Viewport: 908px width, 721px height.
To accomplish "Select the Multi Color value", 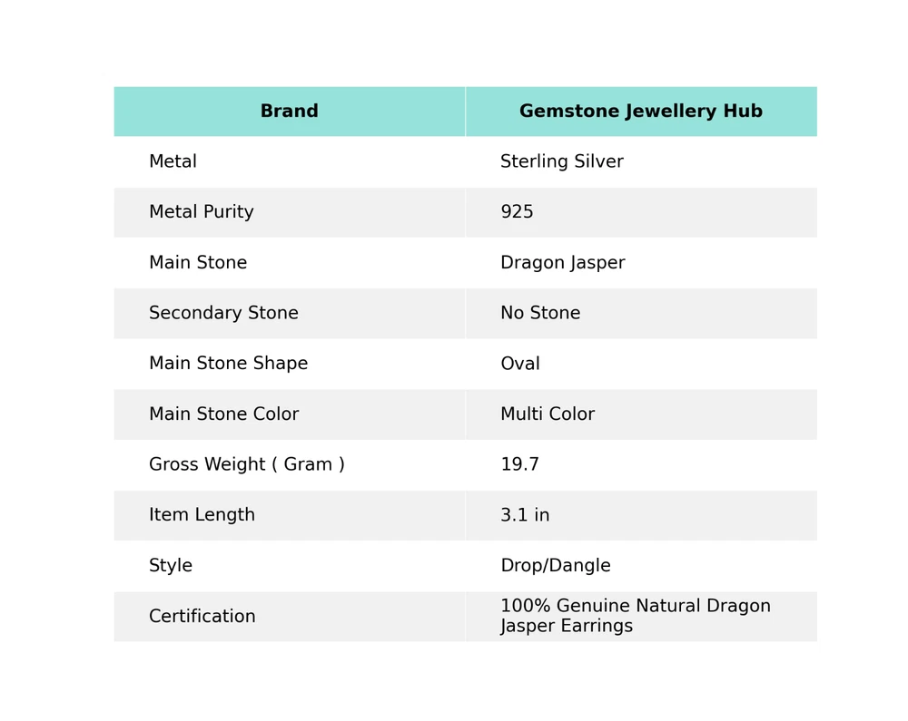I will [547, 414].
